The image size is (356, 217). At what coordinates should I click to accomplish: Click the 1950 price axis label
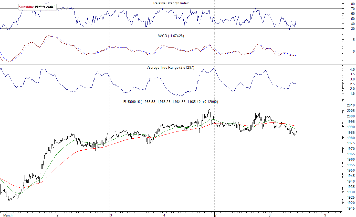coord(351,171)
